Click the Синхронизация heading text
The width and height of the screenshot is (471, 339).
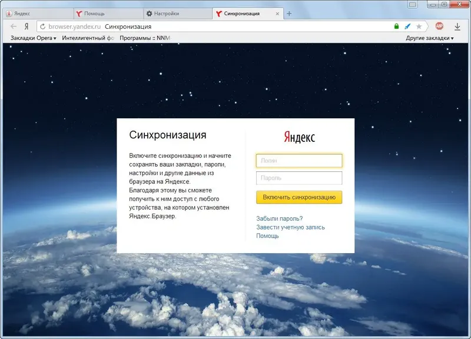pyautogui.click(x=168, y=135)
